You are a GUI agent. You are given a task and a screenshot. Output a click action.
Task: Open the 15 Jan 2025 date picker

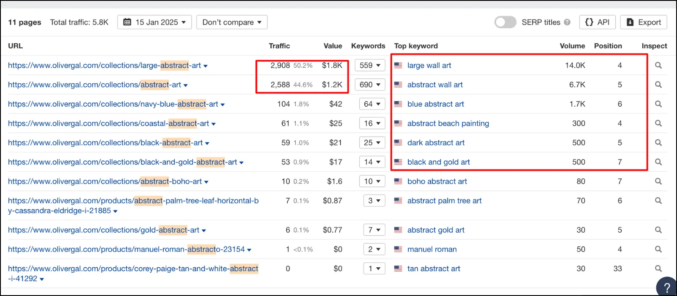154,22
